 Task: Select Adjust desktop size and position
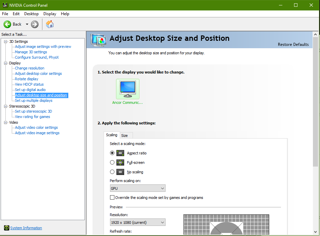tap(41, 95)
